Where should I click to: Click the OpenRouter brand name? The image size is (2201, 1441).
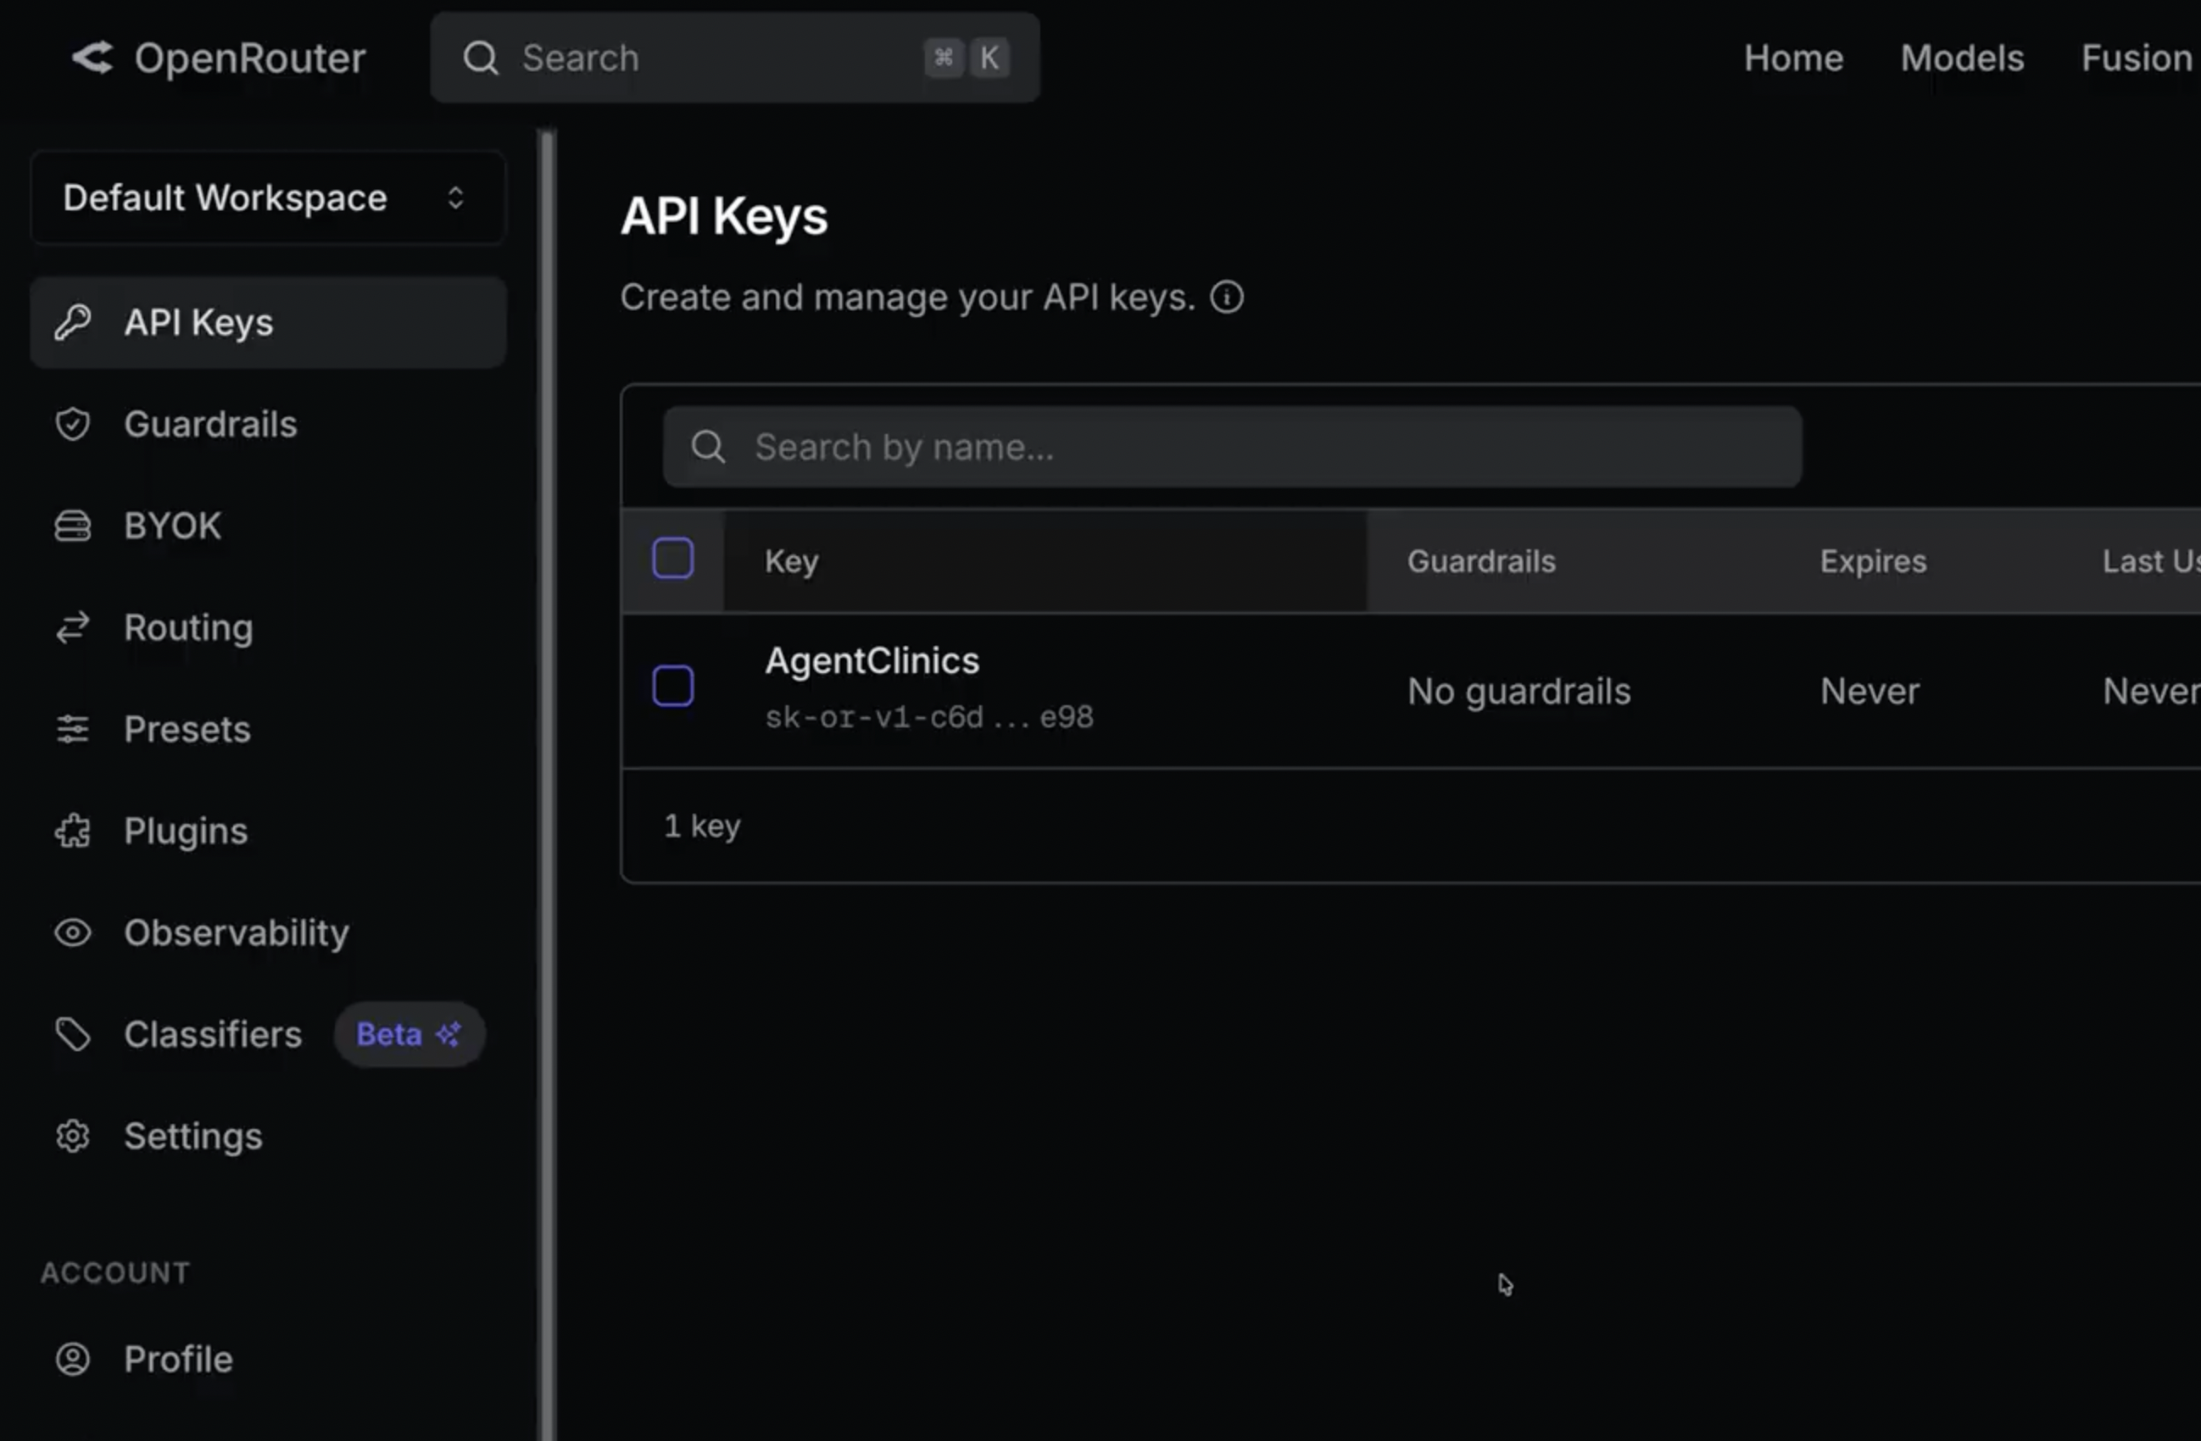tap(250, 58)
